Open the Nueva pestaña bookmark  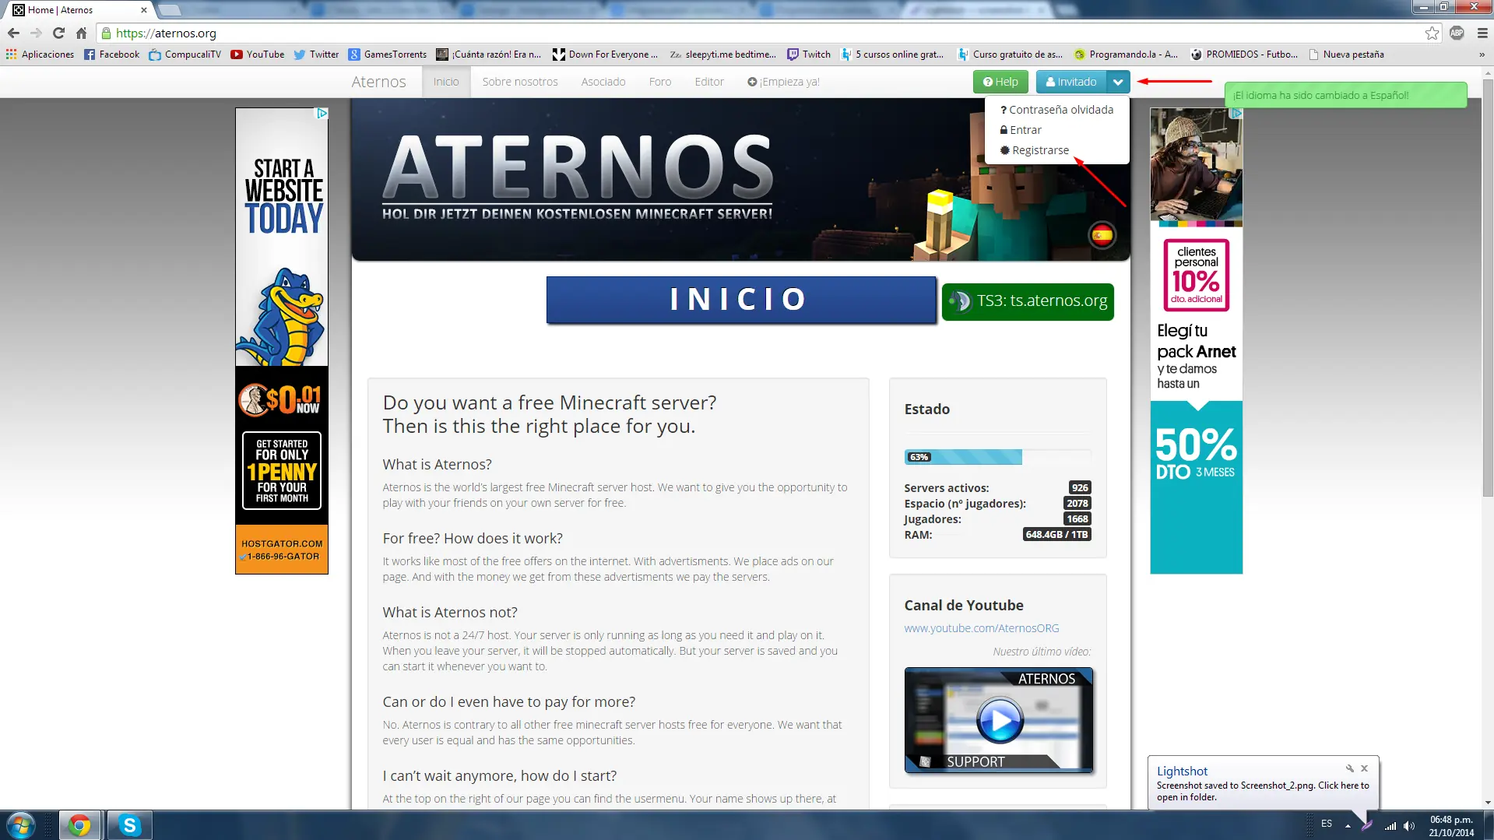click(1346, 54)
